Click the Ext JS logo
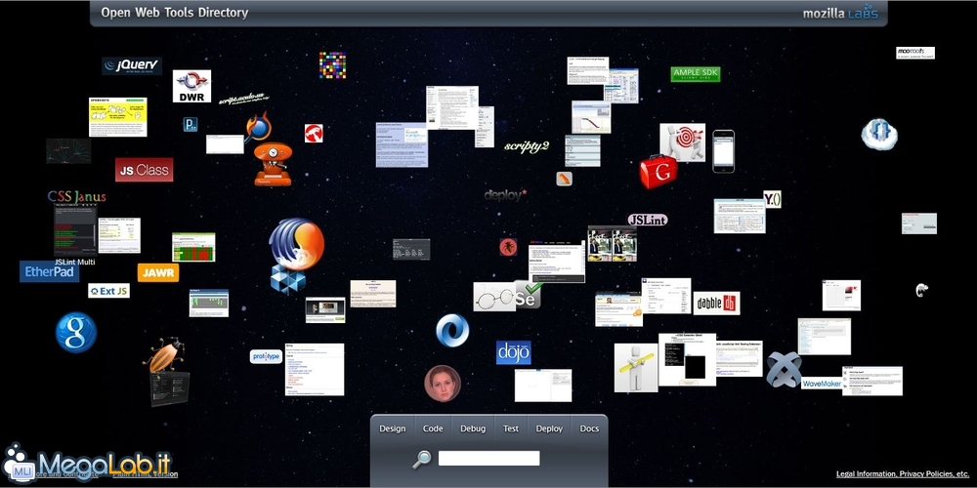 tap(109, 291)
